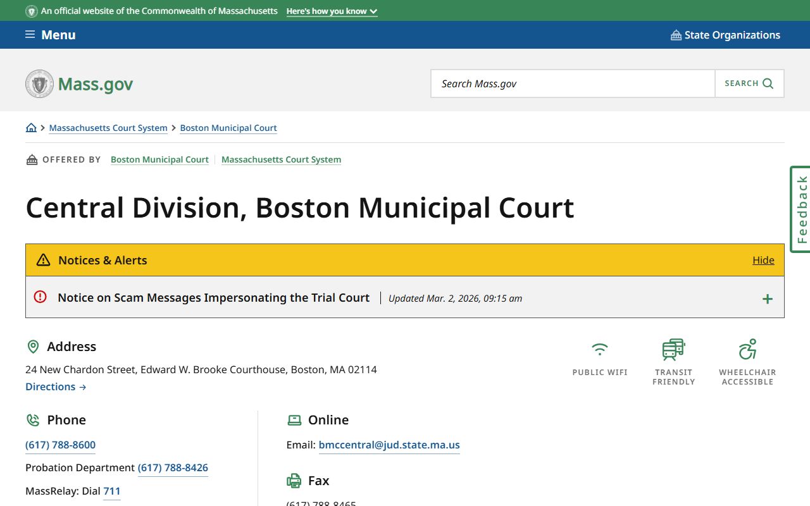Click the notice updated timestamp

(x=455, y=298)
